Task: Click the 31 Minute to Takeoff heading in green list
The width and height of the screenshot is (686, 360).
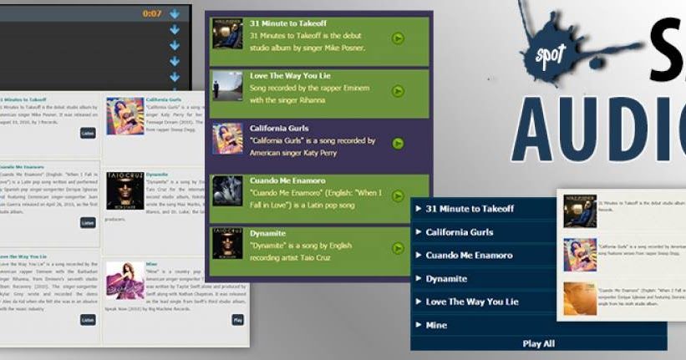Action: tap(288, 23)
